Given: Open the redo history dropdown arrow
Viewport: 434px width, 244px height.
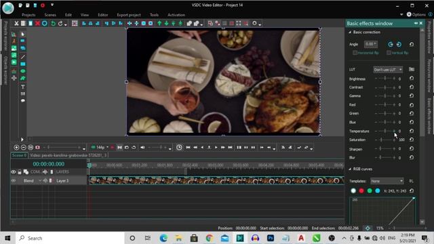Looking at the screenshot, I should pos(66,24).
